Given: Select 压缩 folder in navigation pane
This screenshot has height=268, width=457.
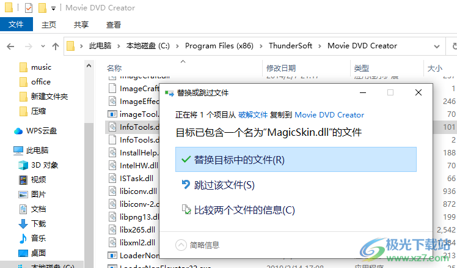Looking at the screenshot, I should coord(38,111).
